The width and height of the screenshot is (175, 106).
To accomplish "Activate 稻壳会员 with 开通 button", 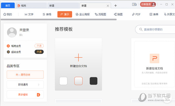I will 39,46.
